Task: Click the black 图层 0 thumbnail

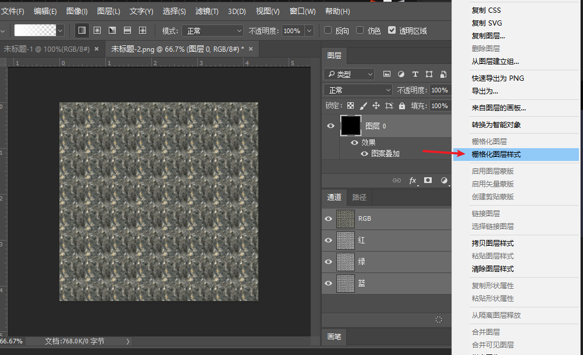Action: click(351, 125)
